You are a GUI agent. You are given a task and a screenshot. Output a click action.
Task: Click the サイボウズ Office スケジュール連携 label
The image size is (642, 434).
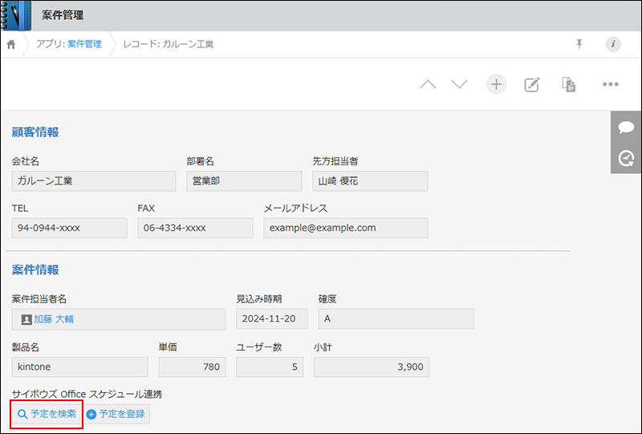[87, 394]
